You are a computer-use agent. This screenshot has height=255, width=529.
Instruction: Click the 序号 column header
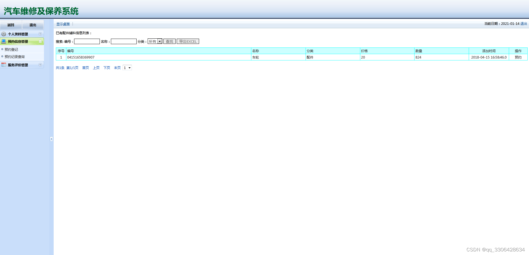(x=61, y=51)
